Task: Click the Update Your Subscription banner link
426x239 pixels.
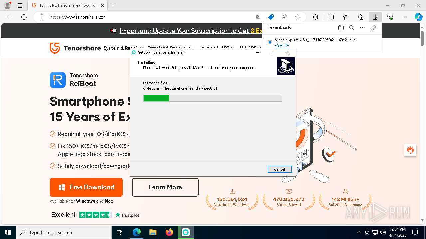Action: [x=191, y=31]
